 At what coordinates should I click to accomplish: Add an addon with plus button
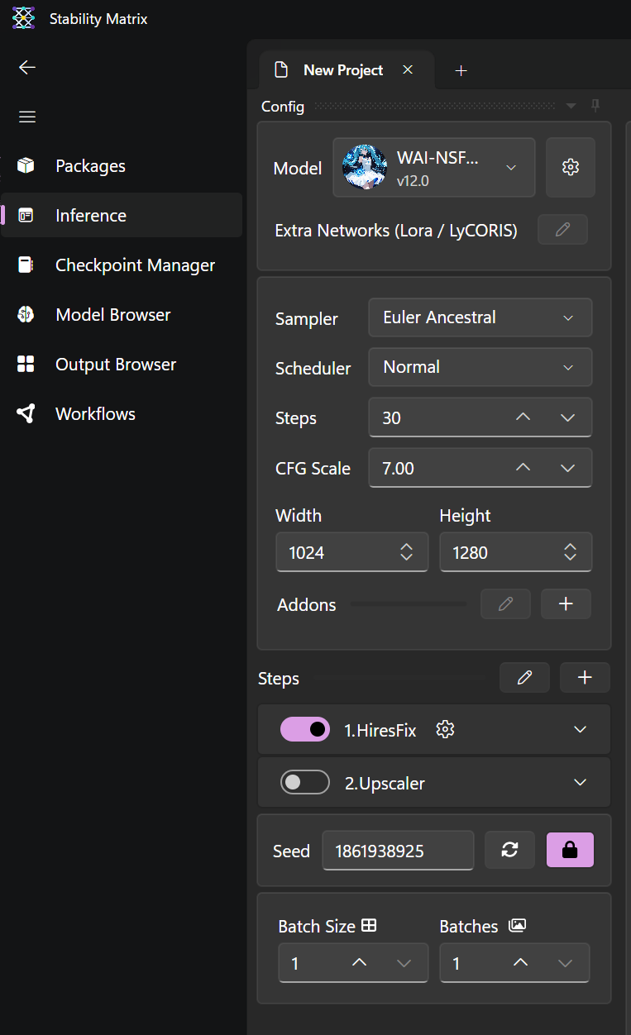(566, 604)
